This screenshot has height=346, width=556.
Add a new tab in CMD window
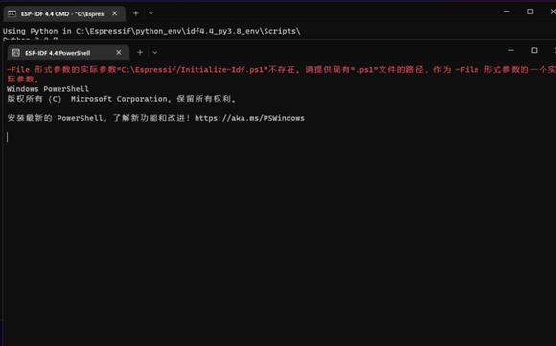point(136,13)
